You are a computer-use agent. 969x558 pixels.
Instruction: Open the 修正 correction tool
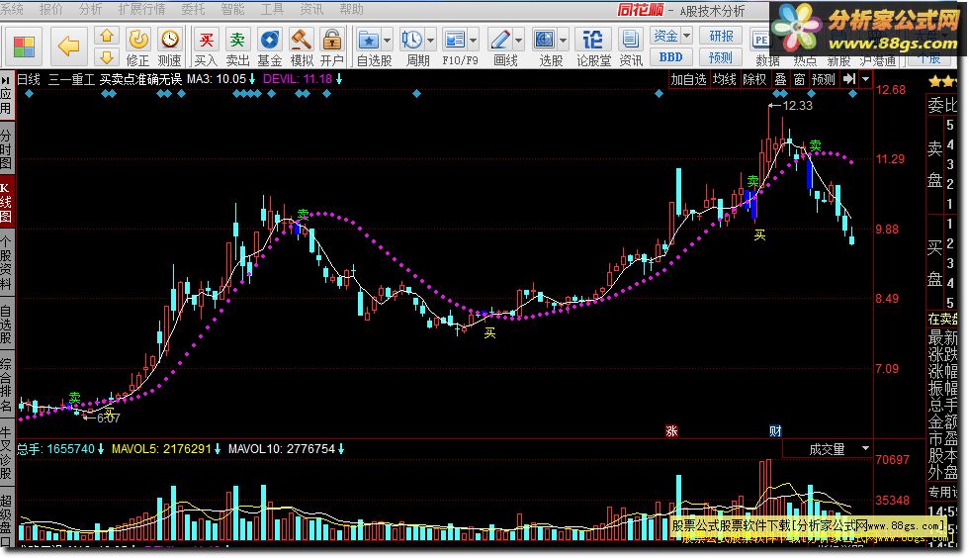click(x=137, y=47)
